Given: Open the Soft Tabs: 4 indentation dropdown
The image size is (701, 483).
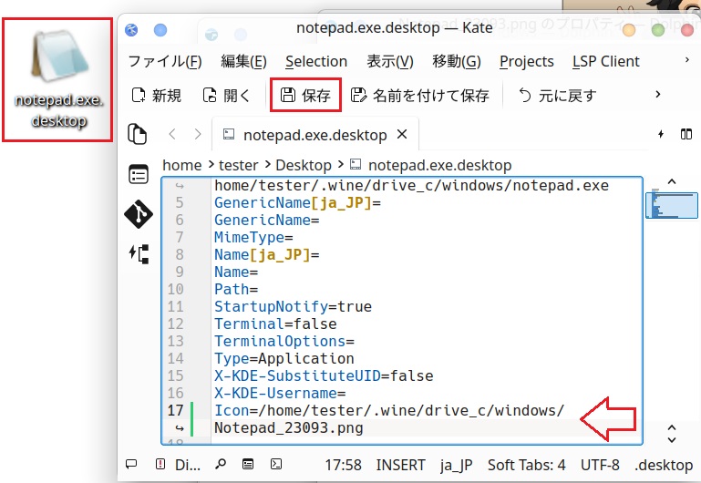Looking at the screenshot, I should tap(526, 465).
